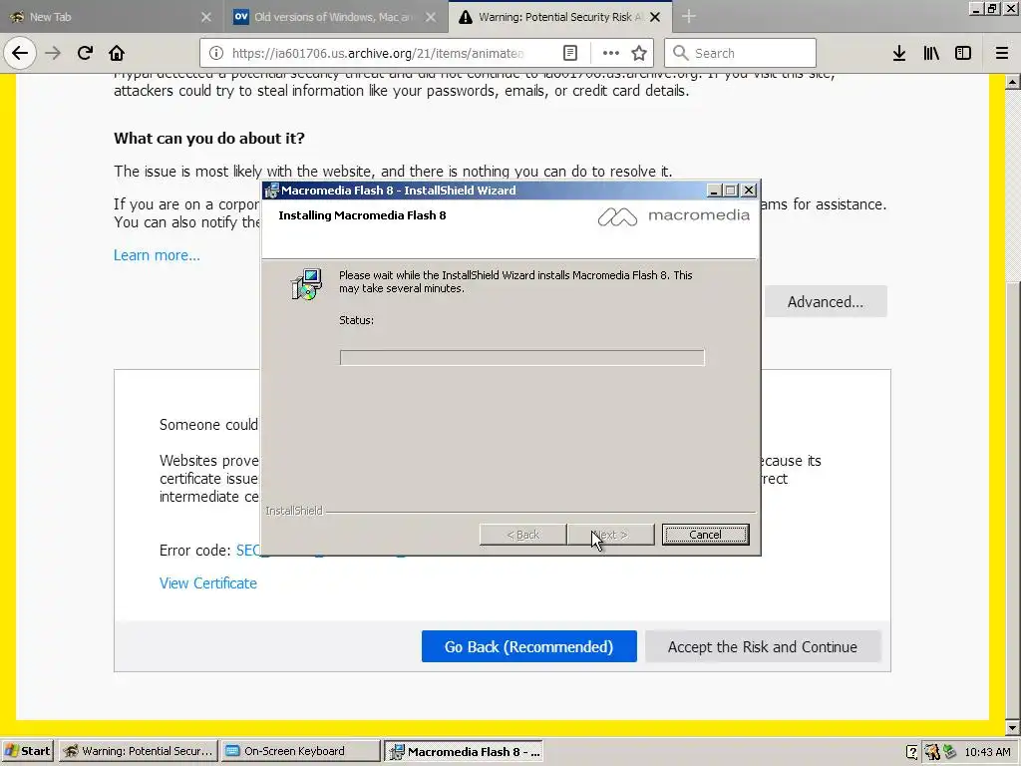
Task: Select Warning: Potential Secur taskbar button
Action: pyautogui.click(x=139, y=751)
